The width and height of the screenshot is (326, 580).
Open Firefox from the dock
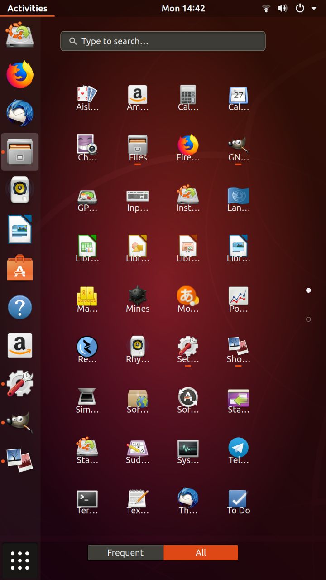(20, 74)
